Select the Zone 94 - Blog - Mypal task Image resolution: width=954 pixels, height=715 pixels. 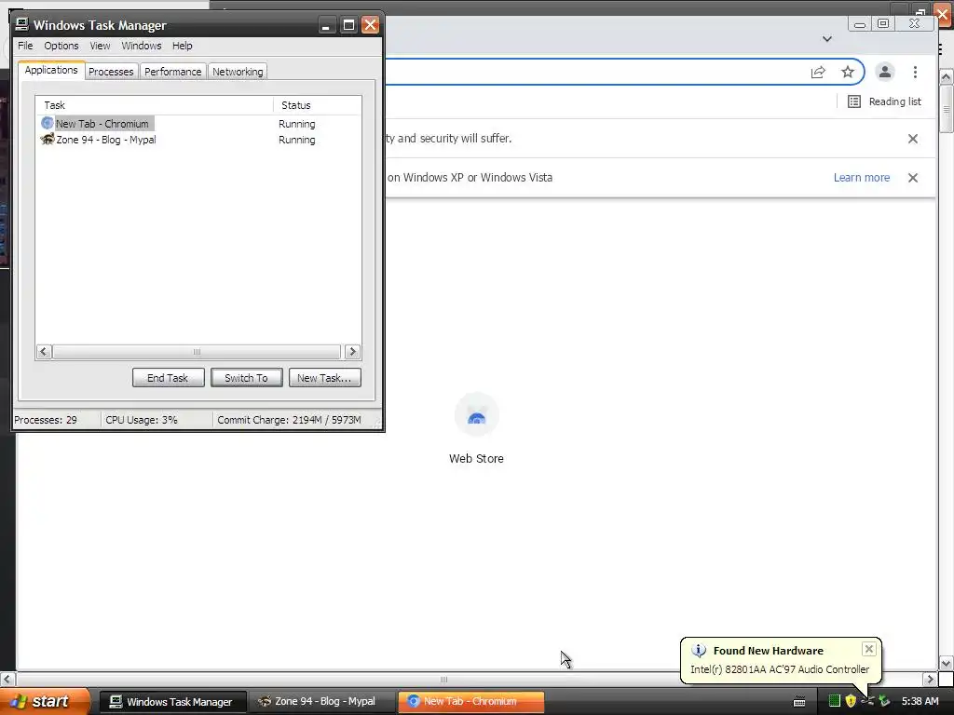click(x=106, y=140)
